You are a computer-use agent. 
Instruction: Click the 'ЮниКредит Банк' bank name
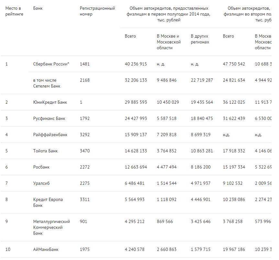pyautogui.click(x=50, y=102)
